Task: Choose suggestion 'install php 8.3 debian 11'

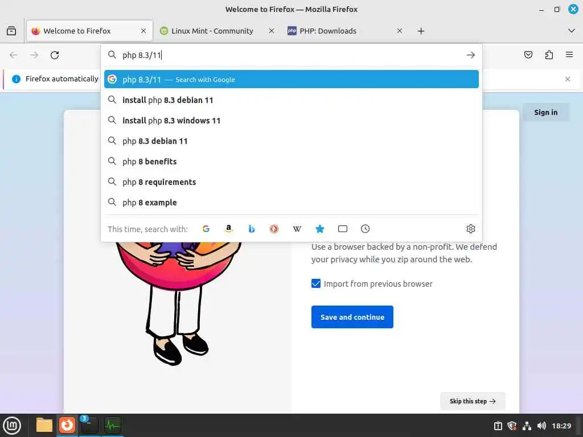Action: pos(291,100)
